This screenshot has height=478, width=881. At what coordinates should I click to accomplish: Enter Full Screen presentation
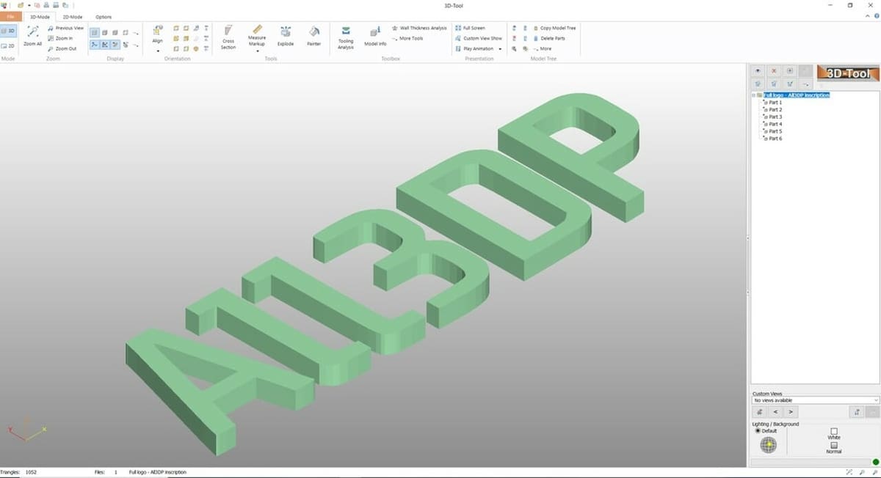470,28
